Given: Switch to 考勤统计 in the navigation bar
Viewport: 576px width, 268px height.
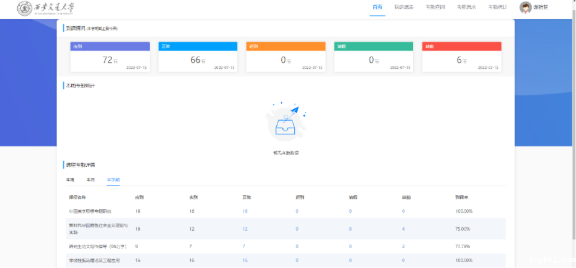Looking at the screenshot, I should tap(498, 7).
